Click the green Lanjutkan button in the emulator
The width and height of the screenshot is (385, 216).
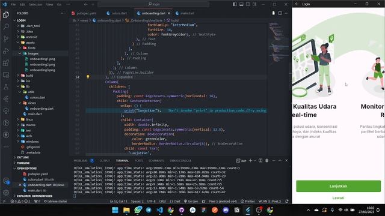click(x=338, y=186)
